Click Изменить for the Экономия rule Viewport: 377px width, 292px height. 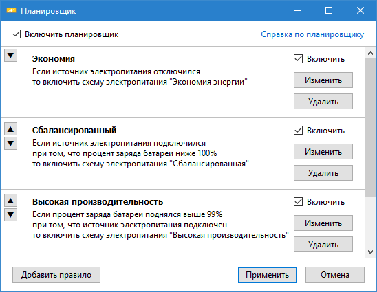323,80
